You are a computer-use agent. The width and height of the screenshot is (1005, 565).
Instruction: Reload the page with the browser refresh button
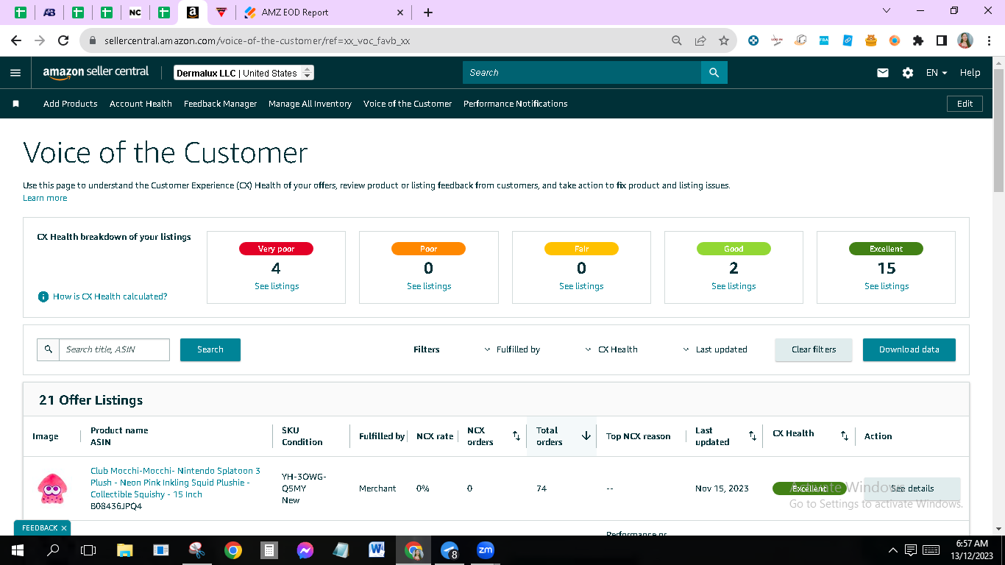click(63, 41)
